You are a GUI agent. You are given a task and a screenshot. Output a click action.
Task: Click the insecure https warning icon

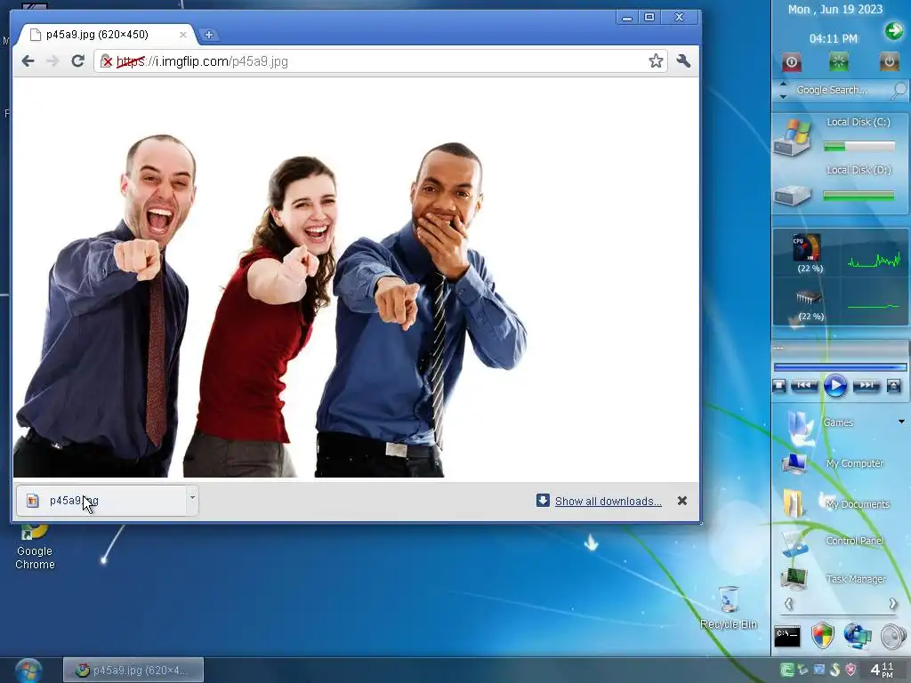[x=107, y=61]
